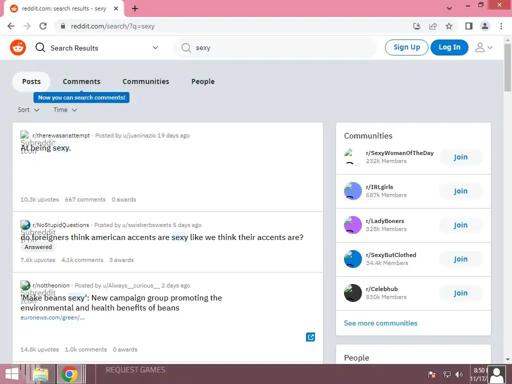512x384 pixels.
Task: Open the 'At being sexy.' post
Action: [45, 148]
